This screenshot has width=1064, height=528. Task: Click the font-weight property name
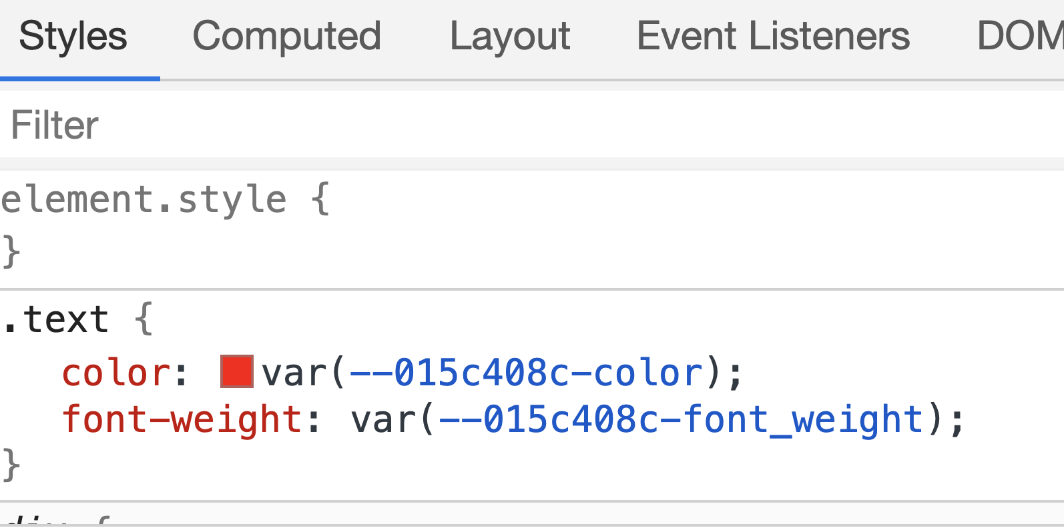(182, 420)
